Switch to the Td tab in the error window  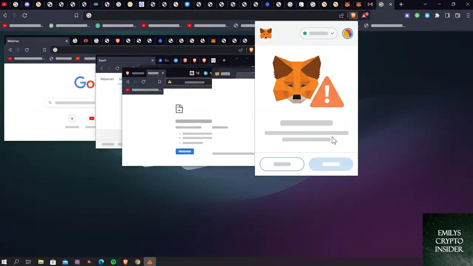(195, 73)
